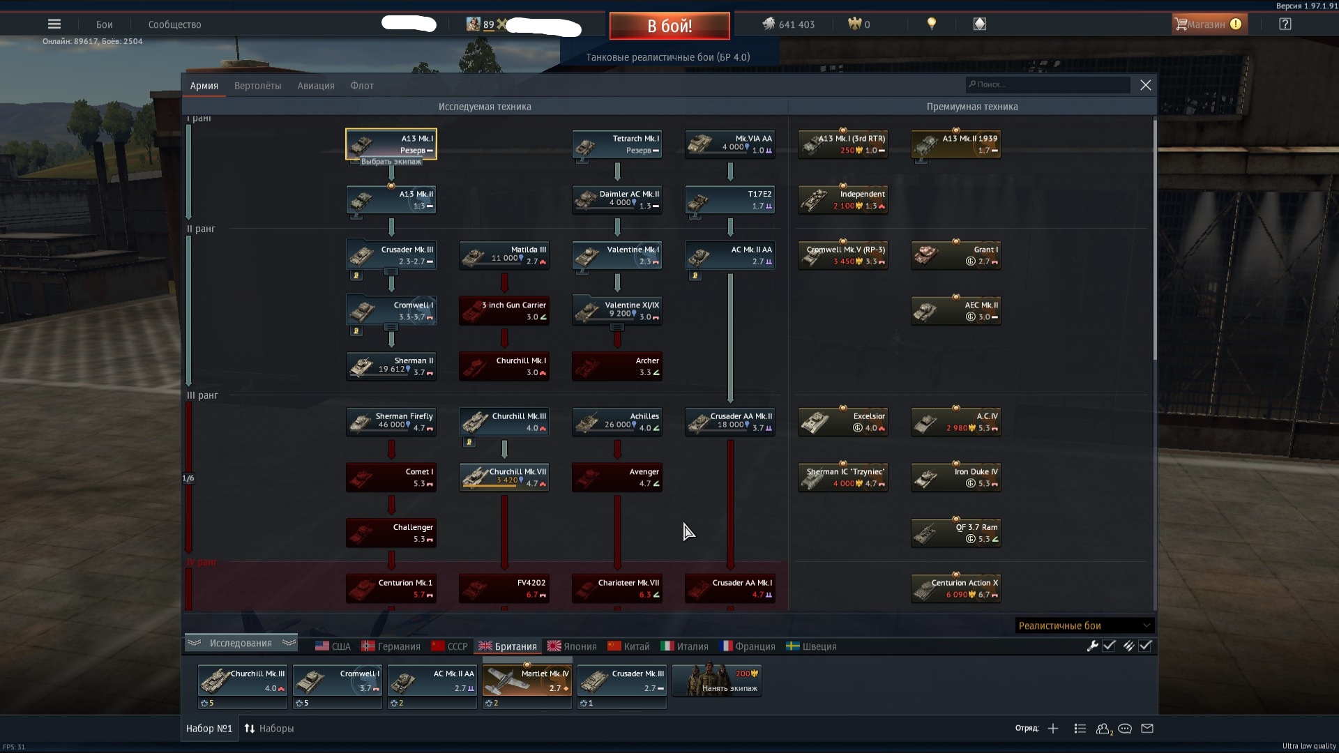This screenshot has width=1339, height=753.
Task: Select the Sherman IC 'Trzyniec' premium tile
Action: pos(843,478)
